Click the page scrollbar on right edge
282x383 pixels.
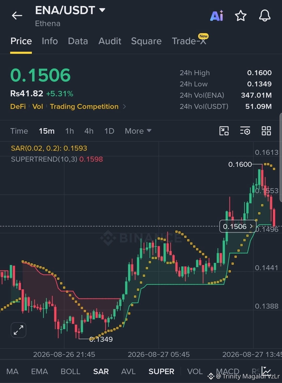point(281,157)
